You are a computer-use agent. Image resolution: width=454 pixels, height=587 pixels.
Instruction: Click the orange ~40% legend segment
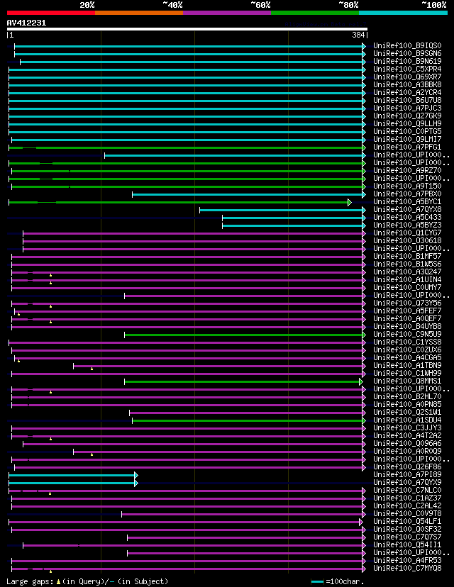coord(139,13)
